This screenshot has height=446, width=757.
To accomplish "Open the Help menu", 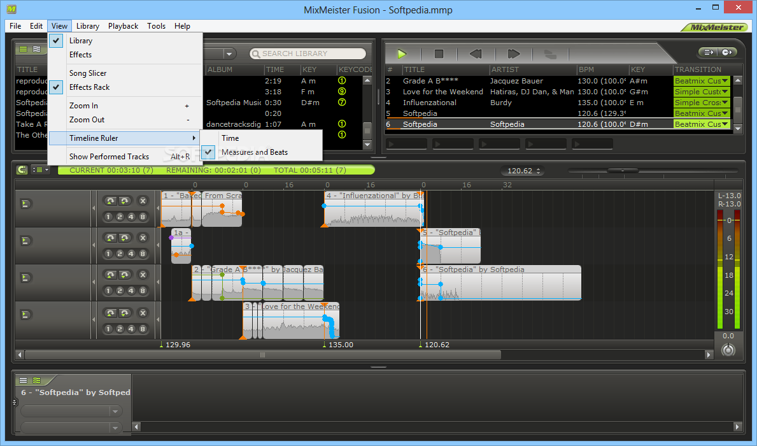I will [182, 26].
